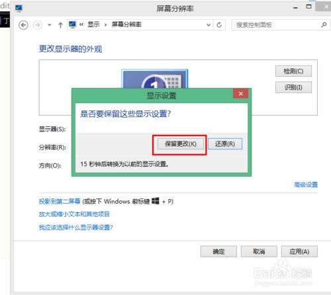This screenshot has height=295, width=331.
Task: Click the 更改显示器的外观 heading
Action: pyautogui.click(x=71, y=49)
